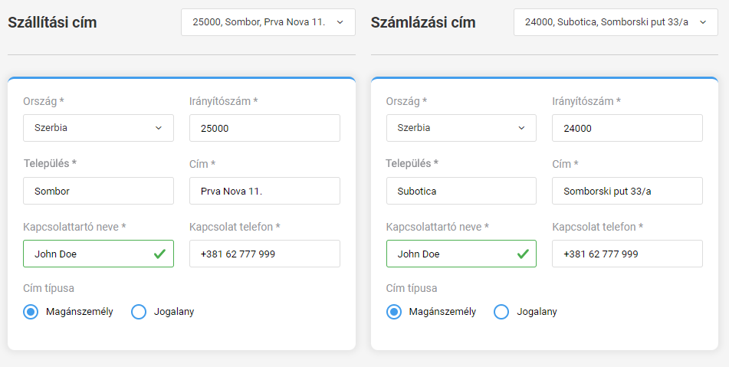Focus the Subotica settlement field
The width and height of the screenshot is (729, 367).
(461, 191)
